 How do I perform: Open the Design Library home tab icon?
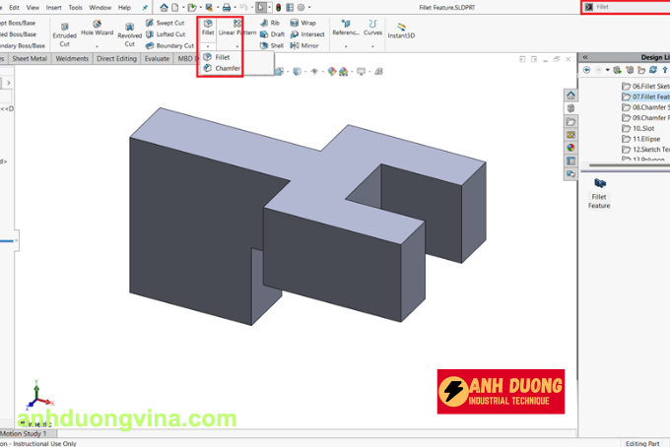(x=570, y=96)
